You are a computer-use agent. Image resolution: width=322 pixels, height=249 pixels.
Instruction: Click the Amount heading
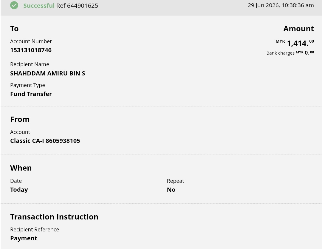pos(298,29)
